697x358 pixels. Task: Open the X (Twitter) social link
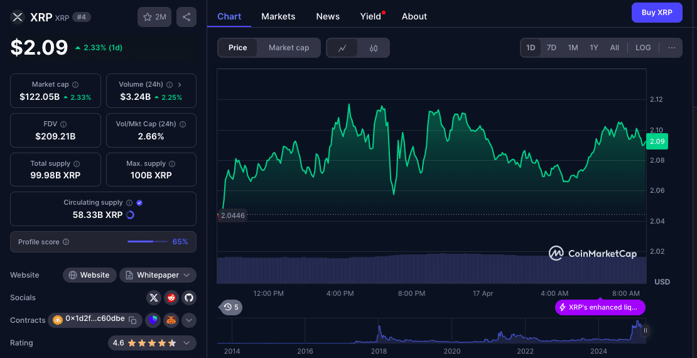click(x=154, y=298)
